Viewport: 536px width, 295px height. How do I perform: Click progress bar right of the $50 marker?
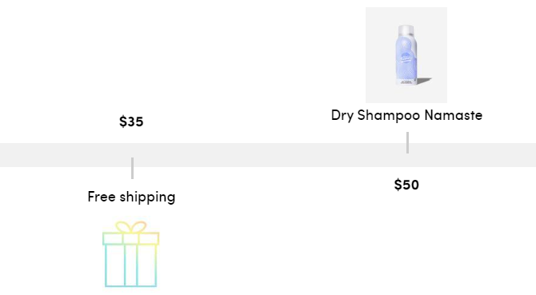[x=473, y=155]
